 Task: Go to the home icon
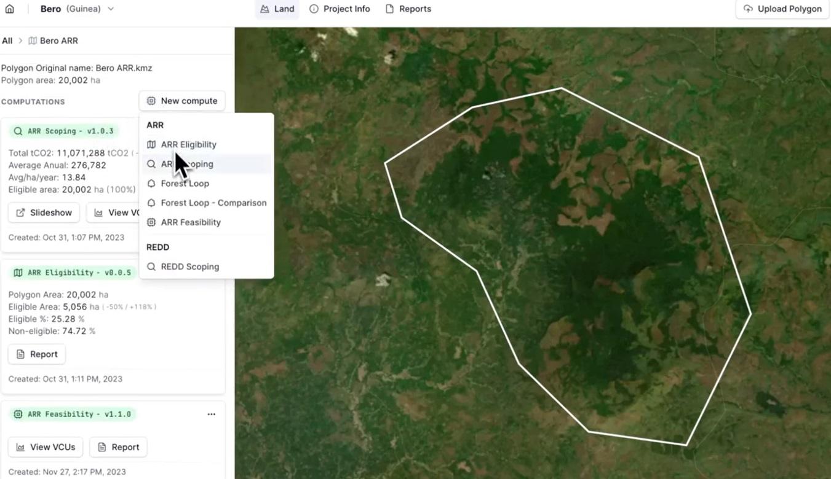tap(9, 9)
